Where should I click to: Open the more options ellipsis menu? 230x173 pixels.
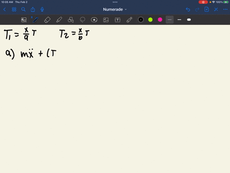(x=225, y=10)
